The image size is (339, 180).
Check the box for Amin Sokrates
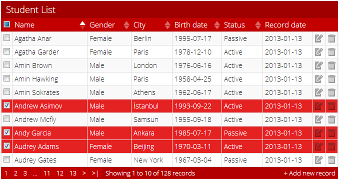coord(7,92)
